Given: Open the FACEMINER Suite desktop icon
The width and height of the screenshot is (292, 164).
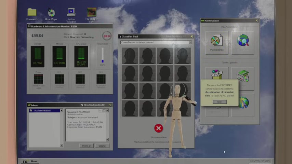Looking at the screenshot, I should 91,14.
